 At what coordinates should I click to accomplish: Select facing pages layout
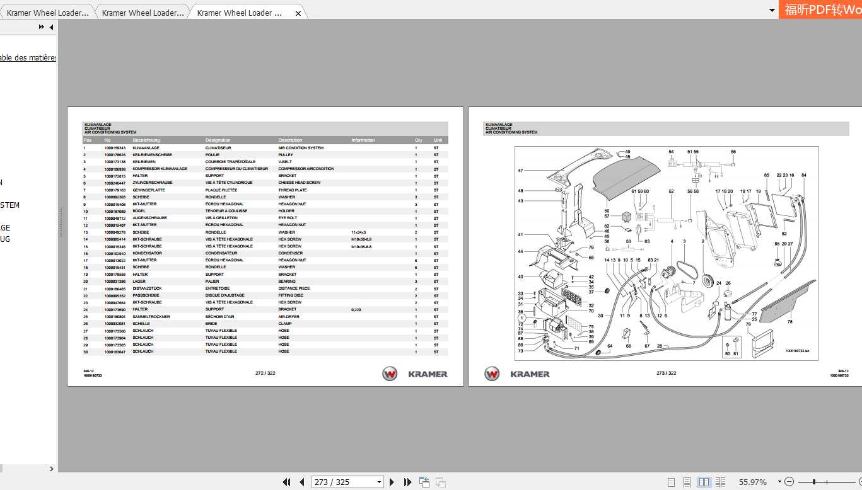click(x=704, y=482)
